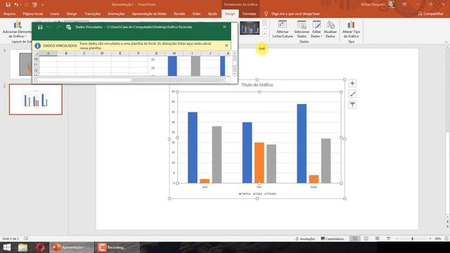
Task: Open Adicionar Elemento de Gráfico menu
Action: click(x=17, y=30)
